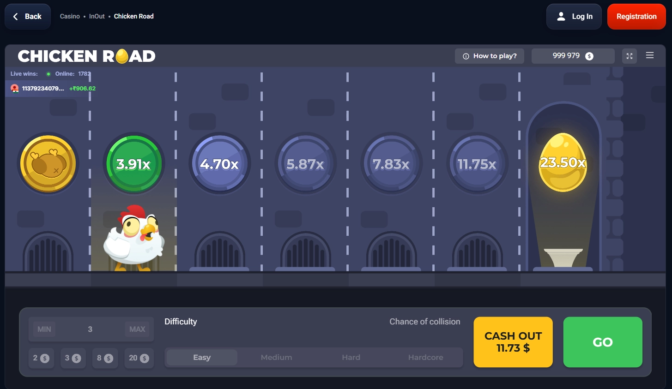The height and width of the screenshot is (389, 672).
Task: Open the Casino breadcrumb link
Action: (x=70, y=16)
